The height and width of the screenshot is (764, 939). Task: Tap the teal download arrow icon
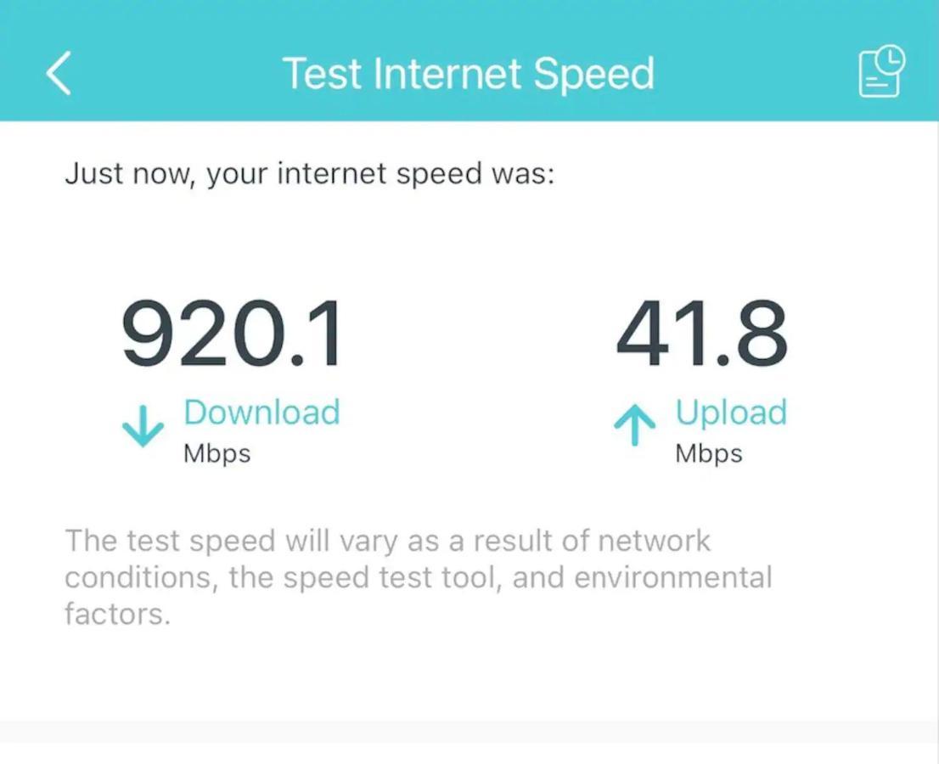point(143,426)
